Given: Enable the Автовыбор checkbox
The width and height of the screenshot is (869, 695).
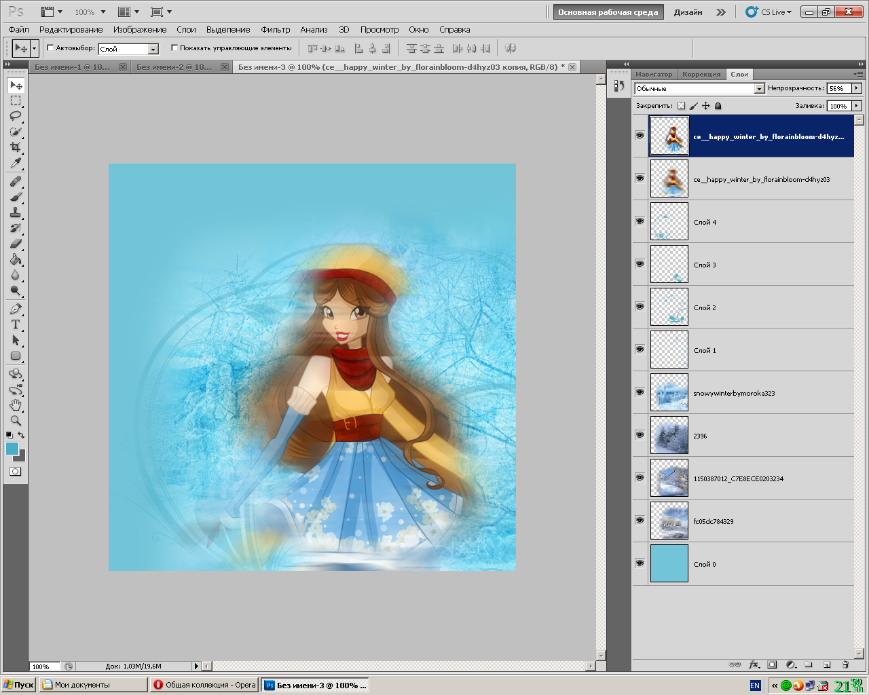Looking at the screenshot, I should tap(50, 48).
